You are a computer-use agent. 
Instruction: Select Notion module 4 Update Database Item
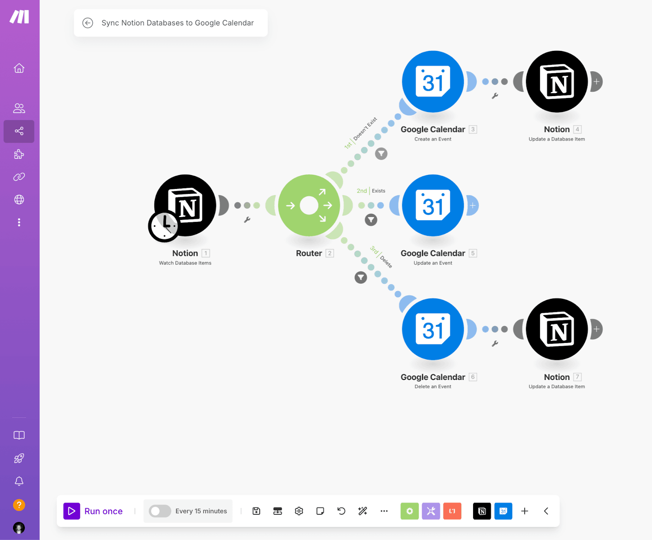click(x=557, y=81)
